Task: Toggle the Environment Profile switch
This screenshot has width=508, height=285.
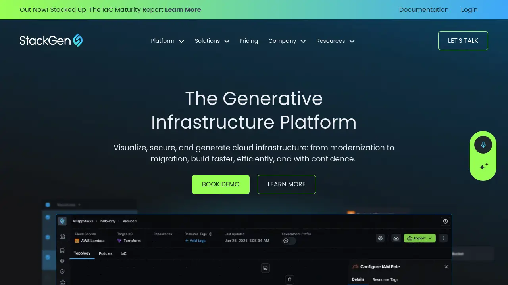Action: tap(289, 241)
